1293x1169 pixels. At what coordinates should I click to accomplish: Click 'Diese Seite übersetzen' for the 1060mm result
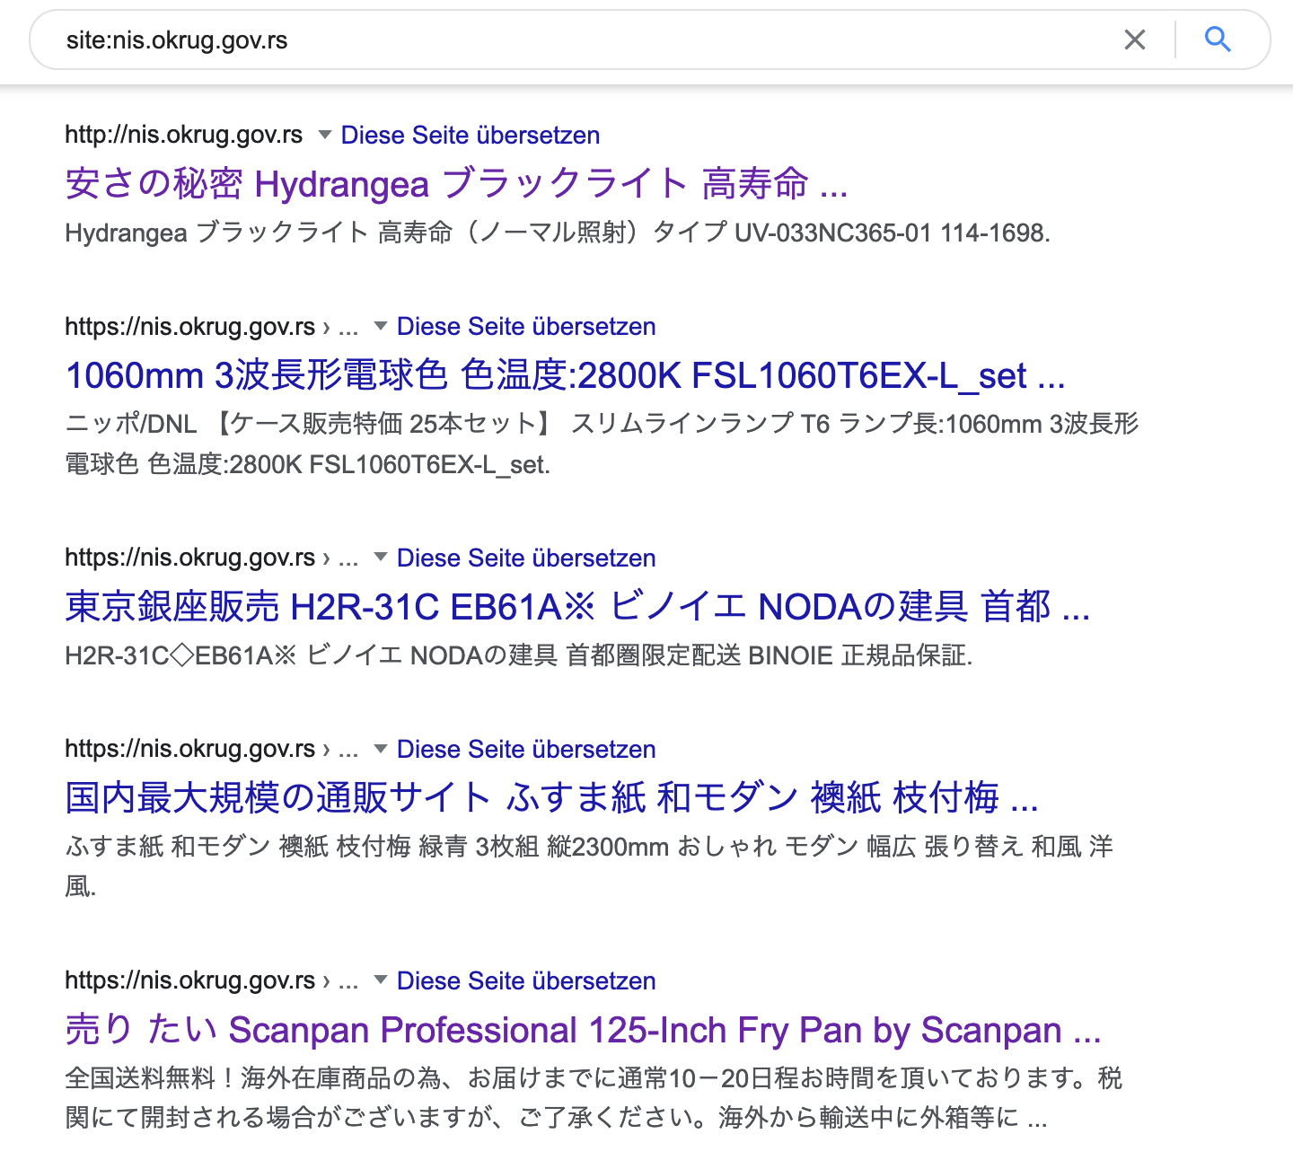coord(526,327)
